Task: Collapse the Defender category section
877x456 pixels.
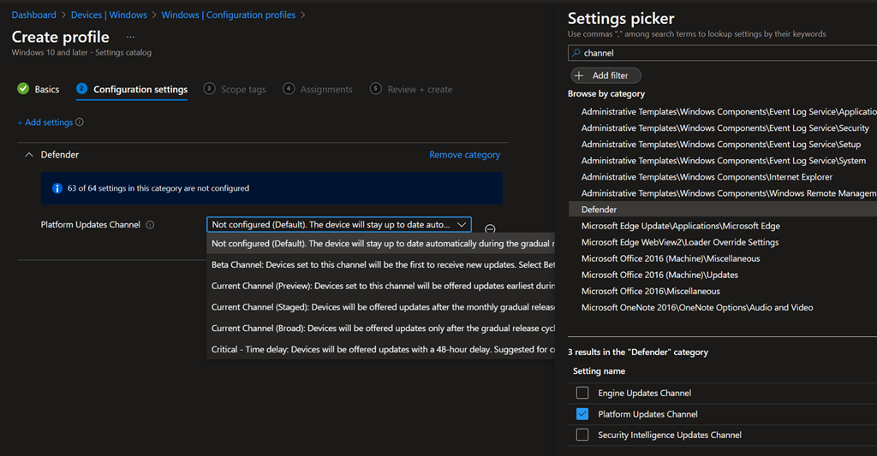Action: pos(29,155)
